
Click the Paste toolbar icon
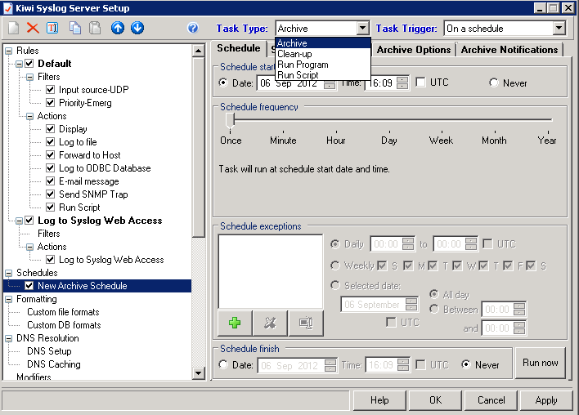point(95,28)
